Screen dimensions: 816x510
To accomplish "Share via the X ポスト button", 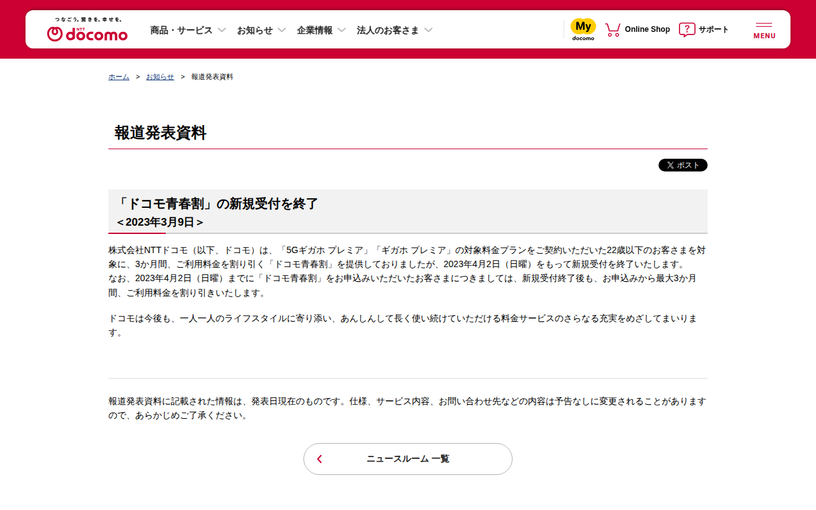I will [683, 165].
